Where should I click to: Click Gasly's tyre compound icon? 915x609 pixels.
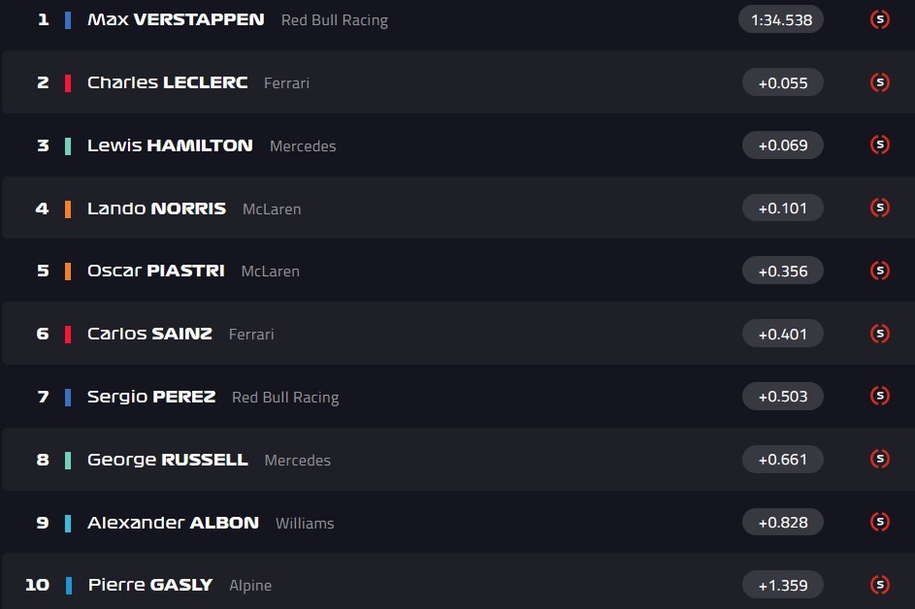click(x=880, y=585)
